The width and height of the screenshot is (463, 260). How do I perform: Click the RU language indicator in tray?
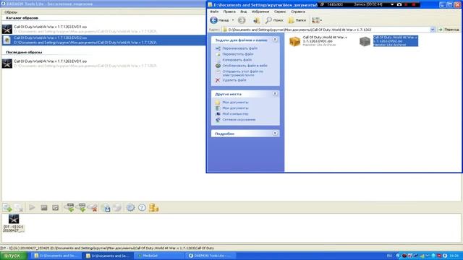[389, 256]
